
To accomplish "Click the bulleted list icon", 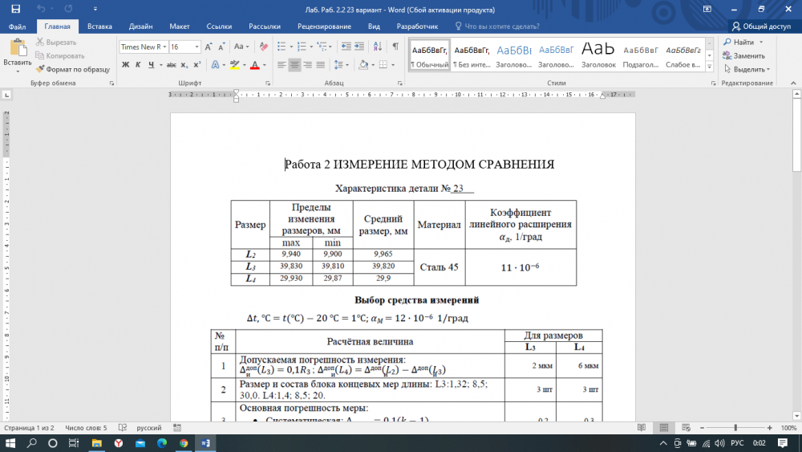I will [282, 47].
